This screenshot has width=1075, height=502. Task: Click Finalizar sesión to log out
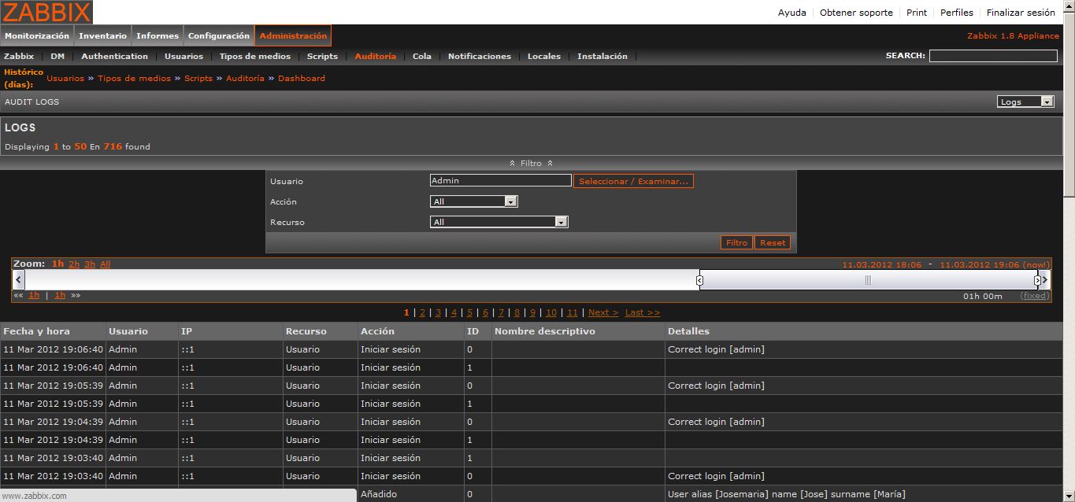click(x=1020, y=13)
